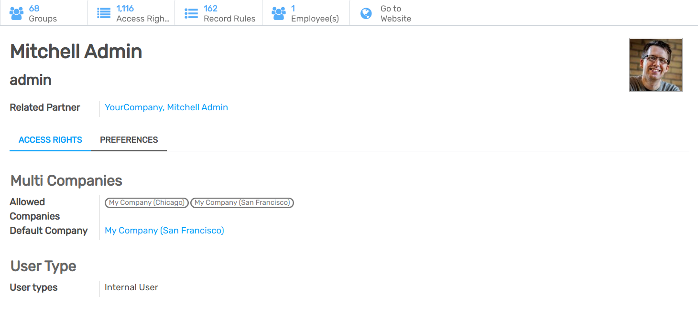Click the admin login text
Screen dimensions: 698x317
point(30,80)
